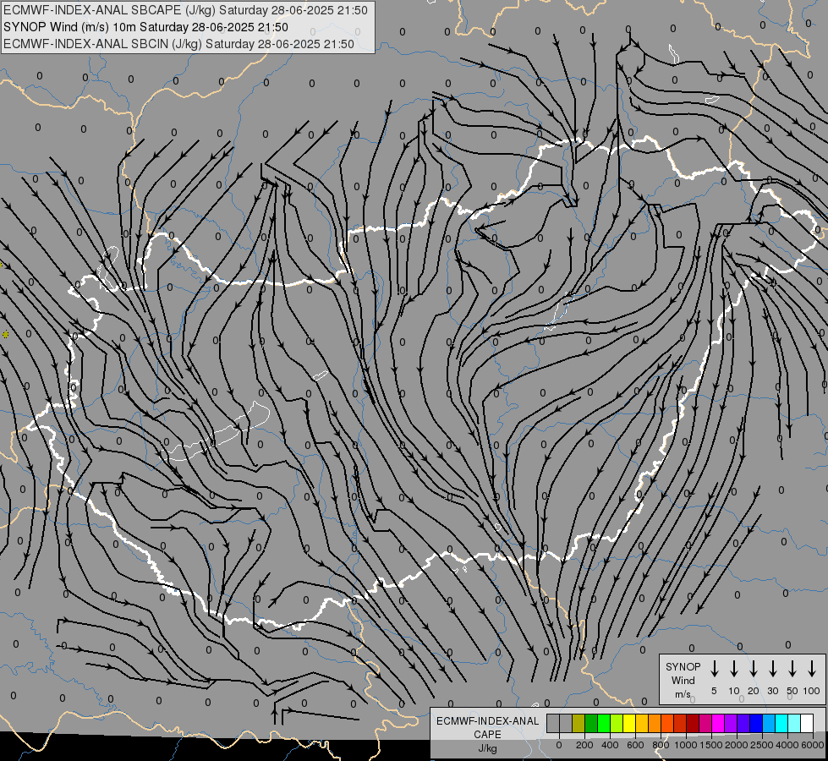Select the bright magenta CAPE legend swatch
This screenshot has width=828, height=761.
tap(718, 723)
